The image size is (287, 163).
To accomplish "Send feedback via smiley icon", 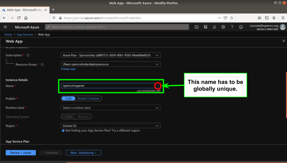I will click(241, 27).
